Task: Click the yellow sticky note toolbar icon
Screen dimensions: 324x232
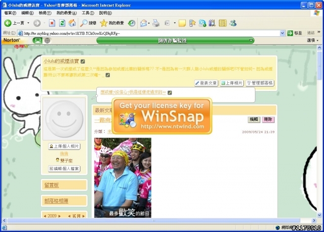Action: tap(182, 23)
